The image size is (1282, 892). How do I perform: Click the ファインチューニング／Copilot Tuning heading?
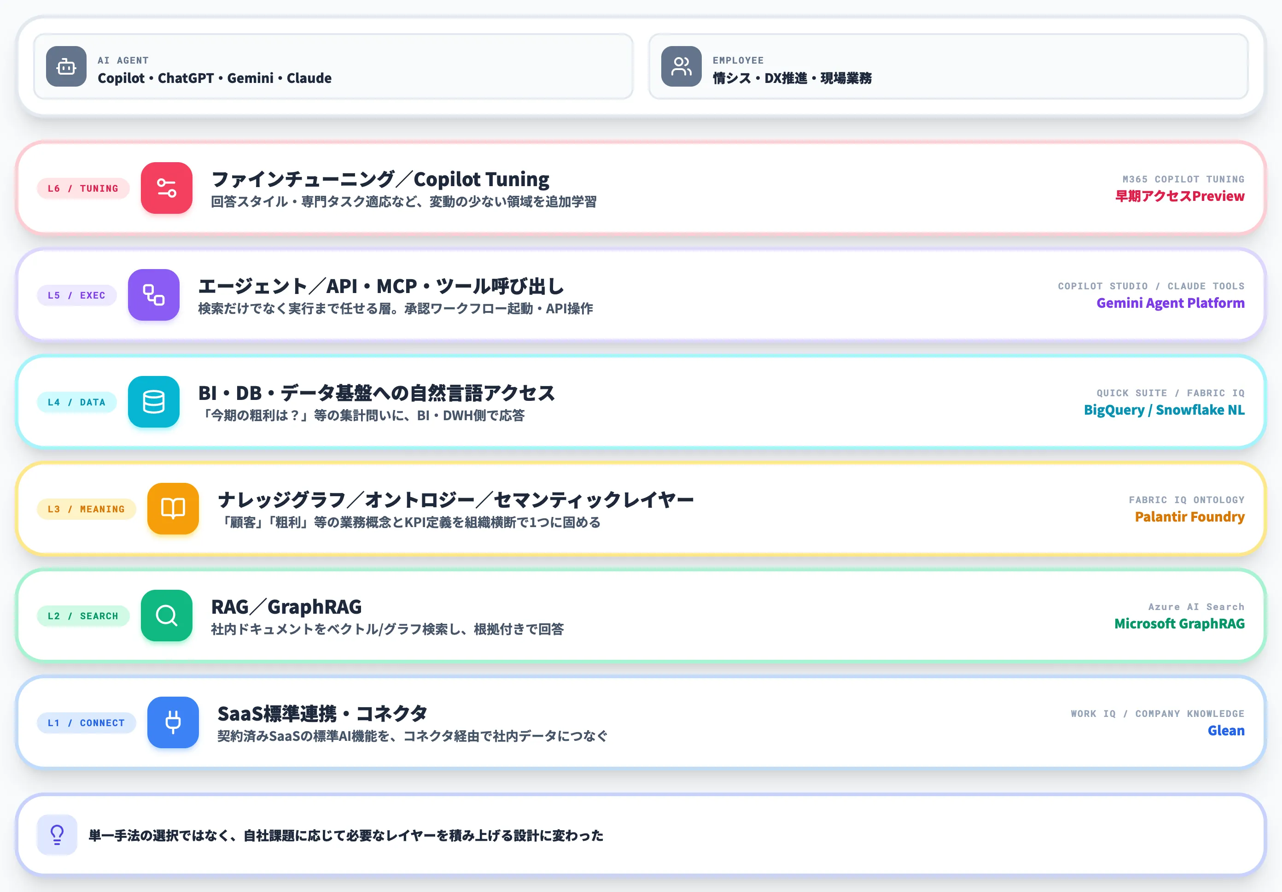tap(380, 179)
